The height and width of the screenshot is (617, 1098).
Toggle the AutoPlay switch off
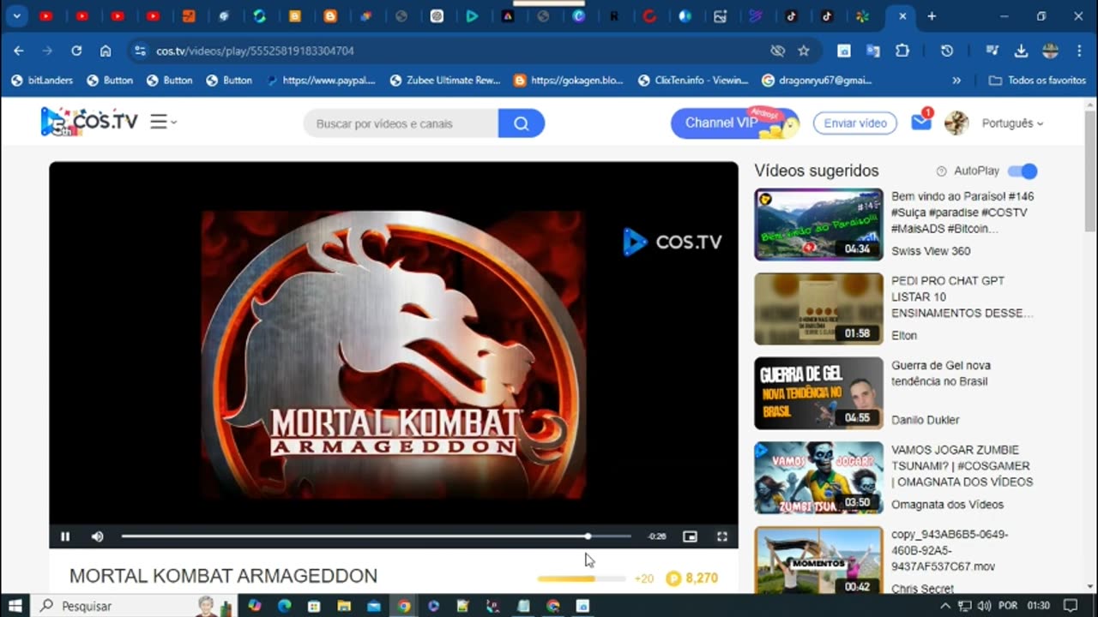coord(1023,171)
